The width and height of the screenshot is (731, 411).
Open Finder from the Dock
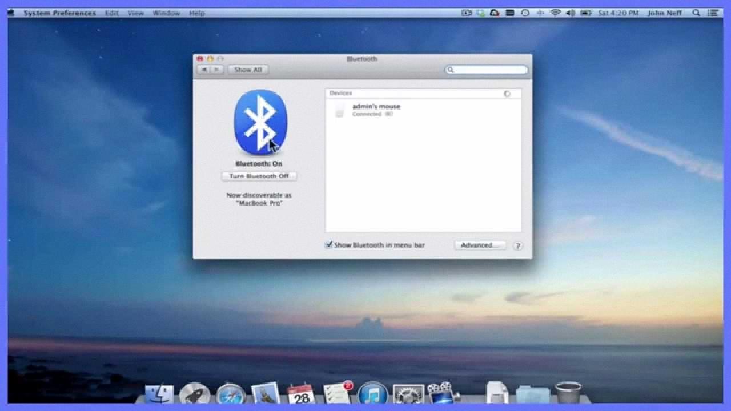click(x=158, y=393)
